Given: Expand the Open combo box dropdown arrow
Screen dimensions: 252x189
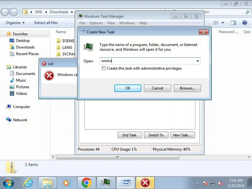Looking at the screenshot, I should tap(198, 61).
